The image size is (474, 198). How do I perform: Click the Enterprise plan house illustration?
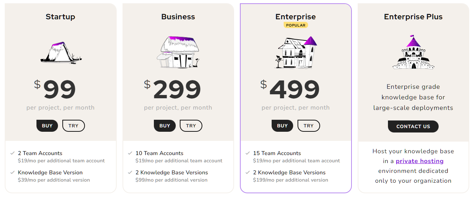(295, 52)
